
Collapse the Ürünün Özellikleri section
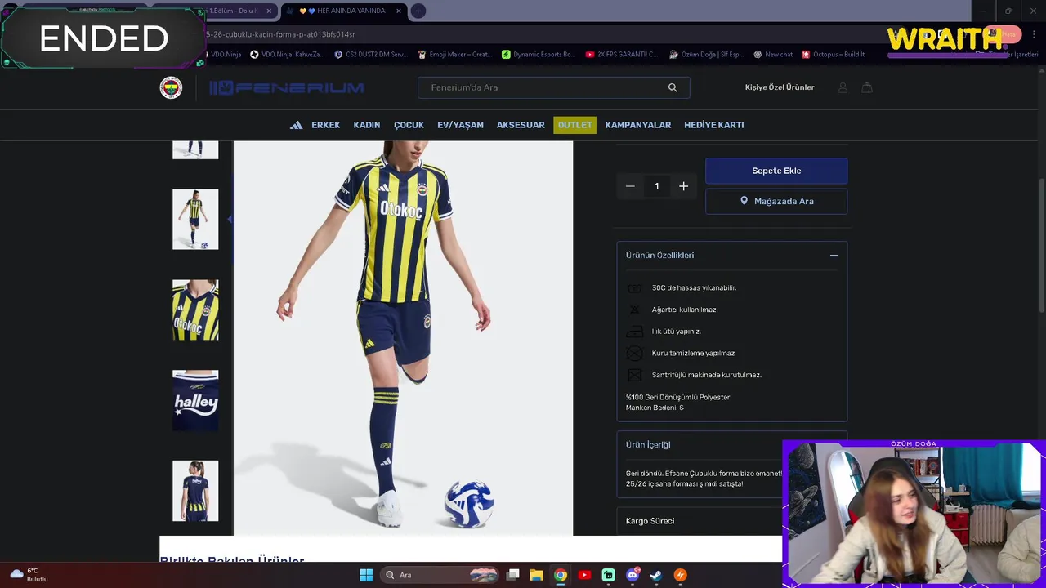834,256
